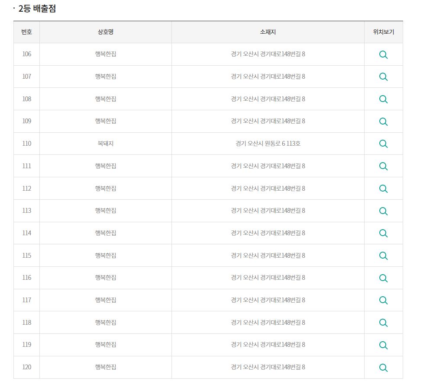The height and width of the screenshot is (384, 433).
Task: Click row number 111
Action: tap(26, 166)
